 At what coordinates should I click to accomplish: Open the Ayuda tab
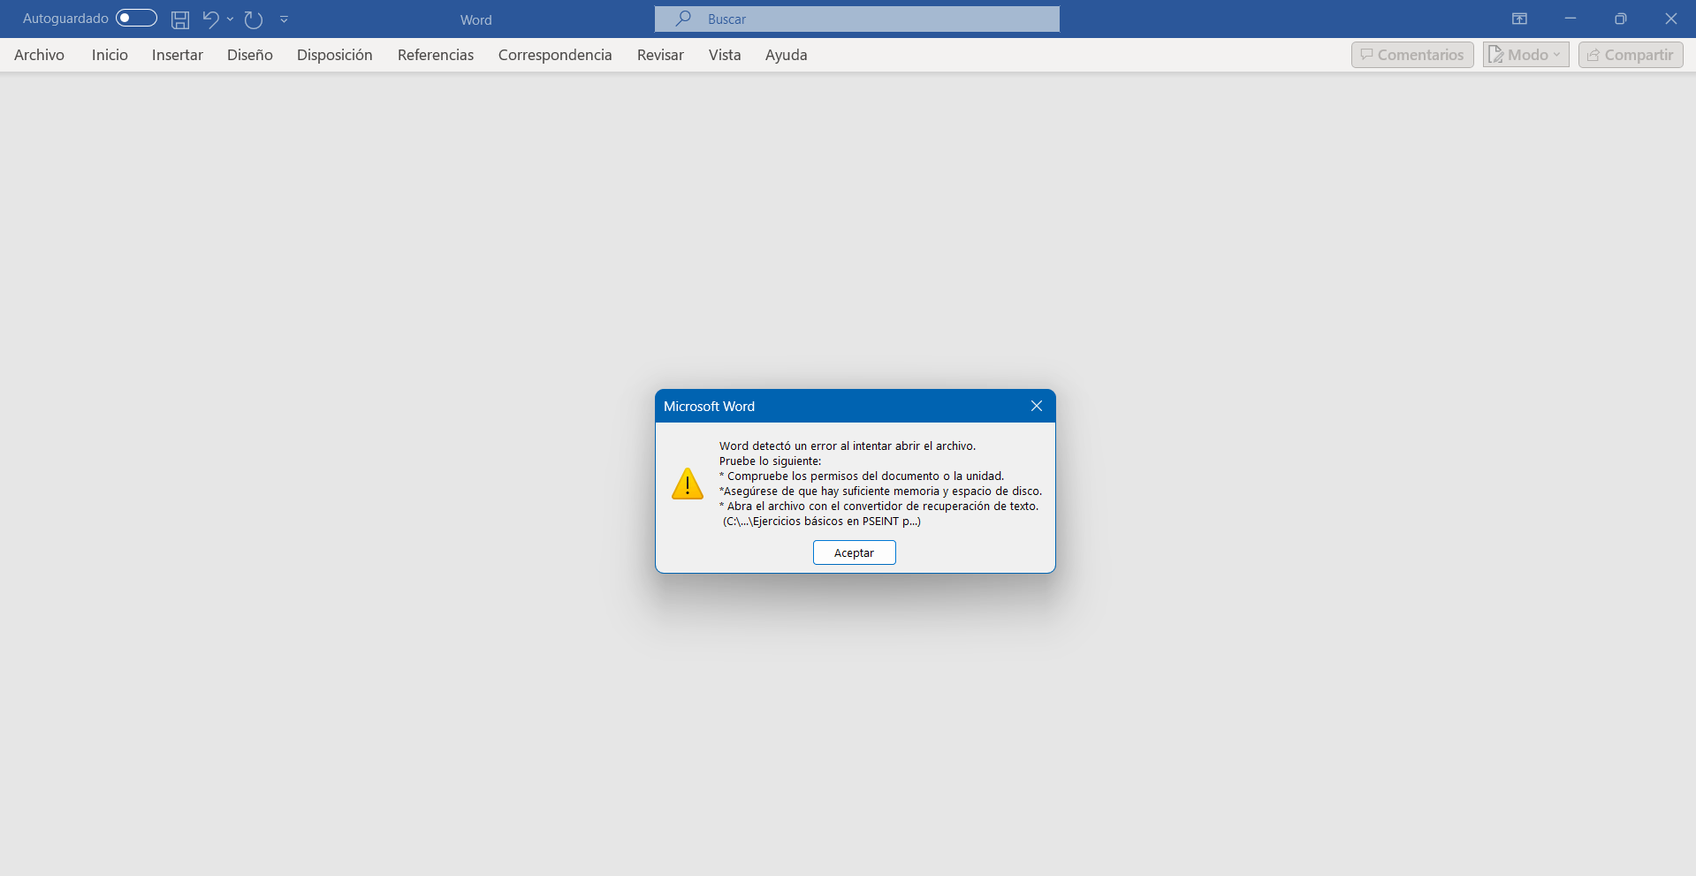(x=787, y=55)
